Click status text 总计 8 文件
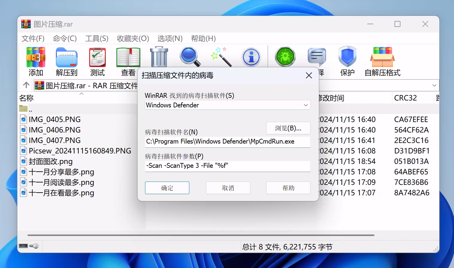Screen dimensions: 454x268 click(x=261, y=247)
